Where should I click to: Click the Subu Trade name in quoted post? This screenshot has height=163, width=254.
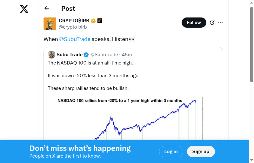click(70, 55)
